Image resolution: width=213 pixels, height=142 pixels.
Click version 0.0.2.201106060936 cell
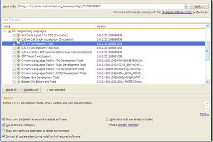110,39
